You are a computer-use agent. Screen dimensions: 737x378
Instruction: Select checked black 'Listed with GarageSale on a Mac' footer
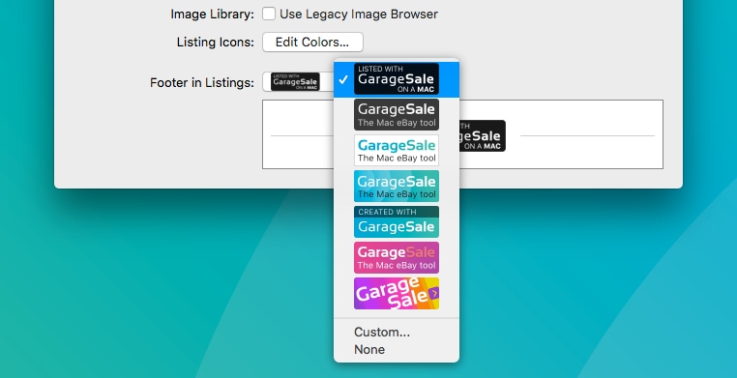click(397, 79)
